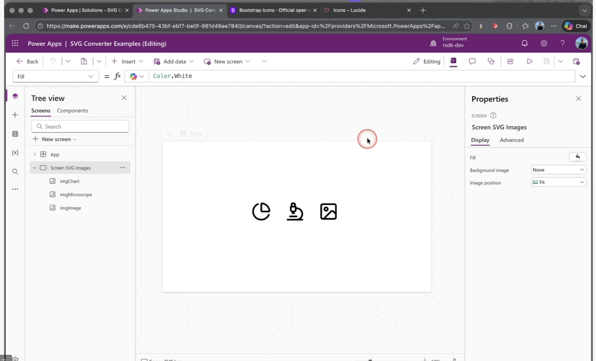This screenshot has height=361, width=596.
Task: Open the Comments icon in toolbar
Action: click(x=472, y=61)
